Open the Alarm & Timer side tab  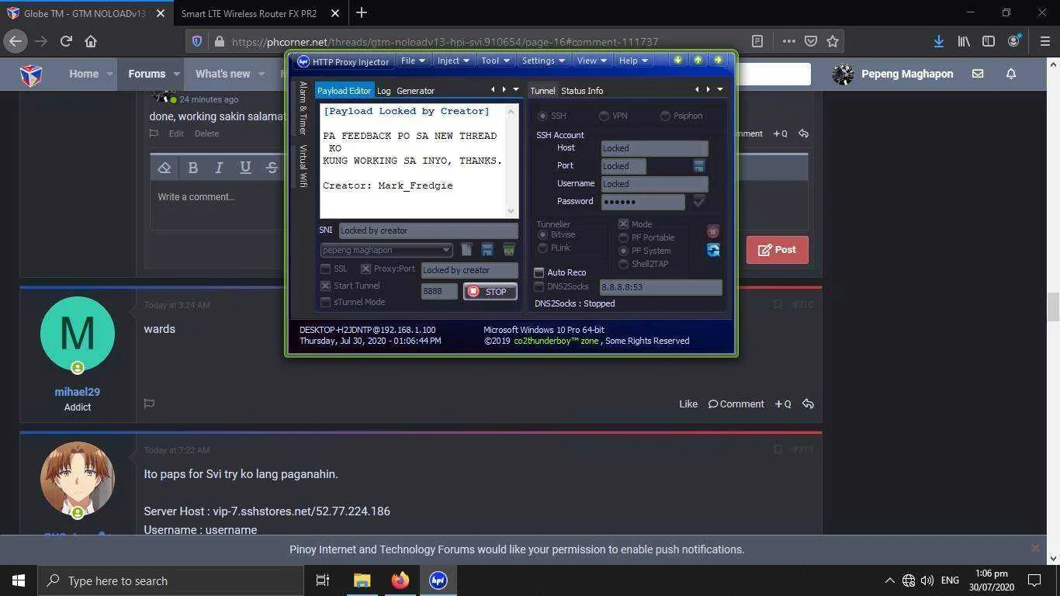[303, 108]
